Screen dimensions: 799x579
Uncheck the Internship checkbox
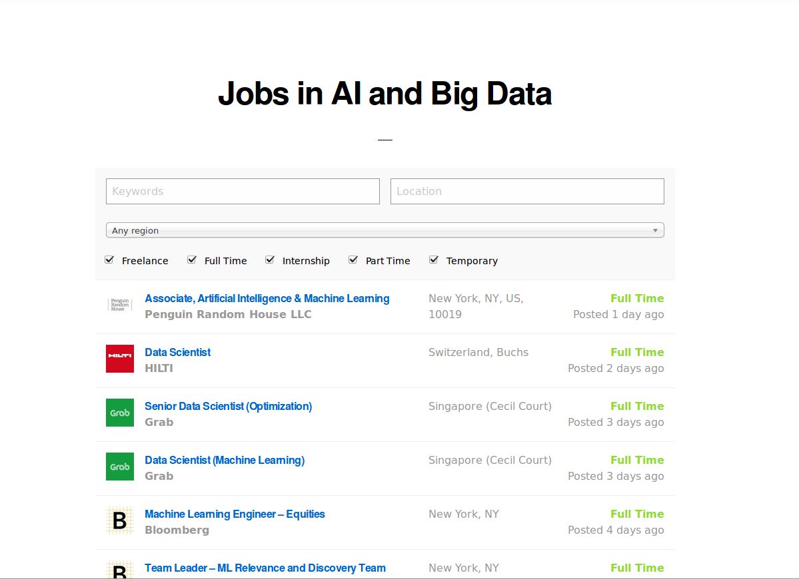(x=270, y=259)
